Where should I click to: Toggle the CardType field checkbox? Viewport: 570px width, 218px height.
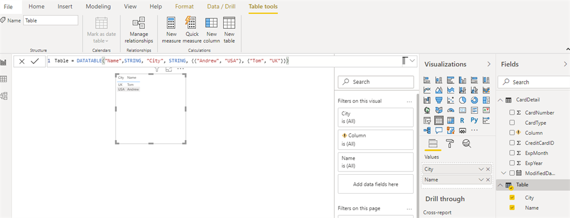pyautogui.click(x=512, y=123)
